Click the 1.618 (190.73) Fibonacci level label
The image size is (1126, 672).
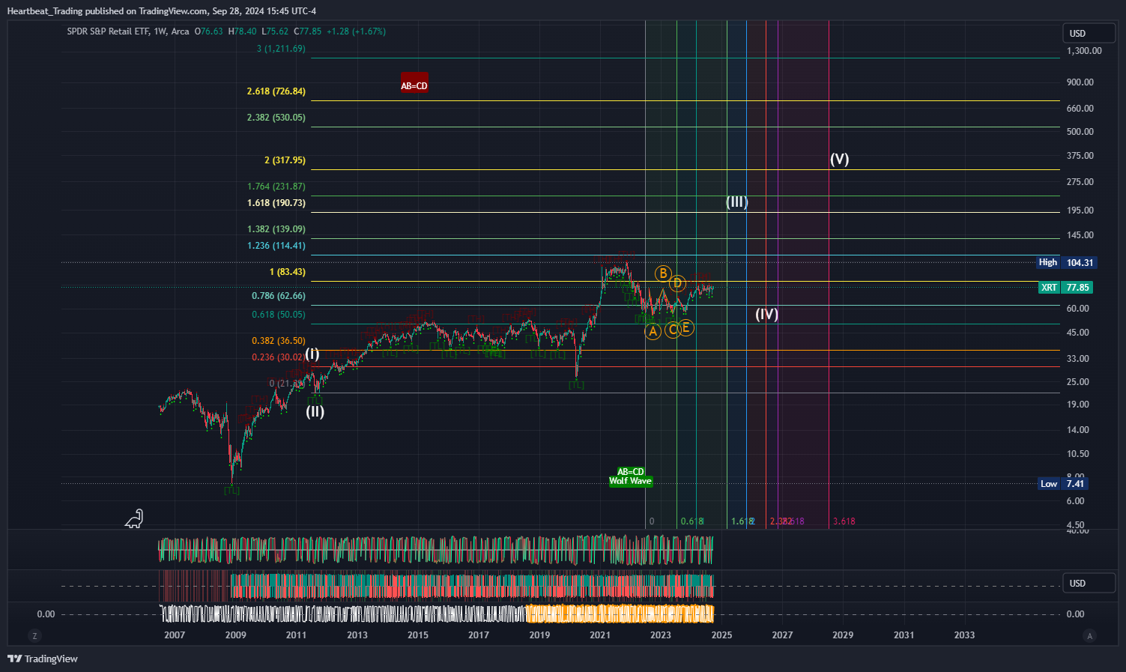coord(276,203)
